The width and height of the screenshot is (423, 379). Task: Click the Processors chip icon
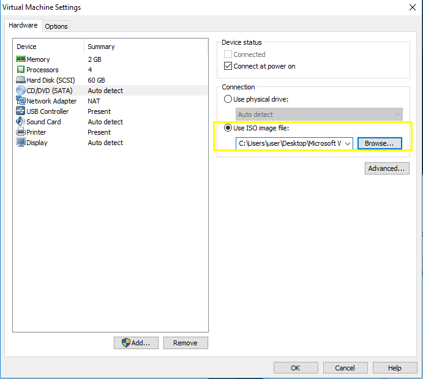tap(21, 69)
